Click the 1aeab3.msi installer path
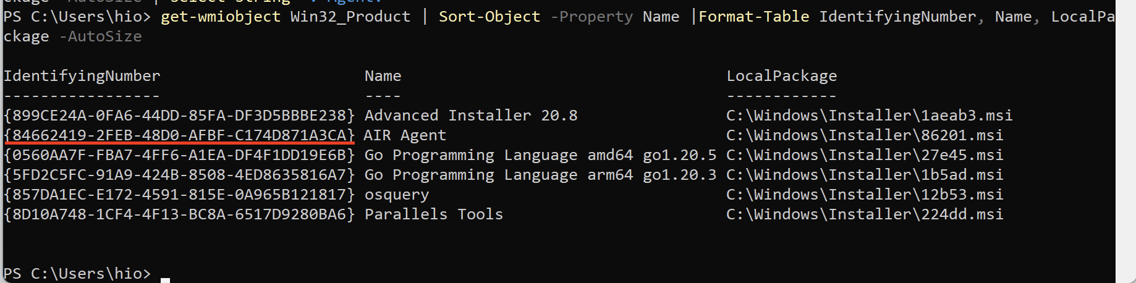The height and width of the screenshot is (283, 1136). [869, 116]
